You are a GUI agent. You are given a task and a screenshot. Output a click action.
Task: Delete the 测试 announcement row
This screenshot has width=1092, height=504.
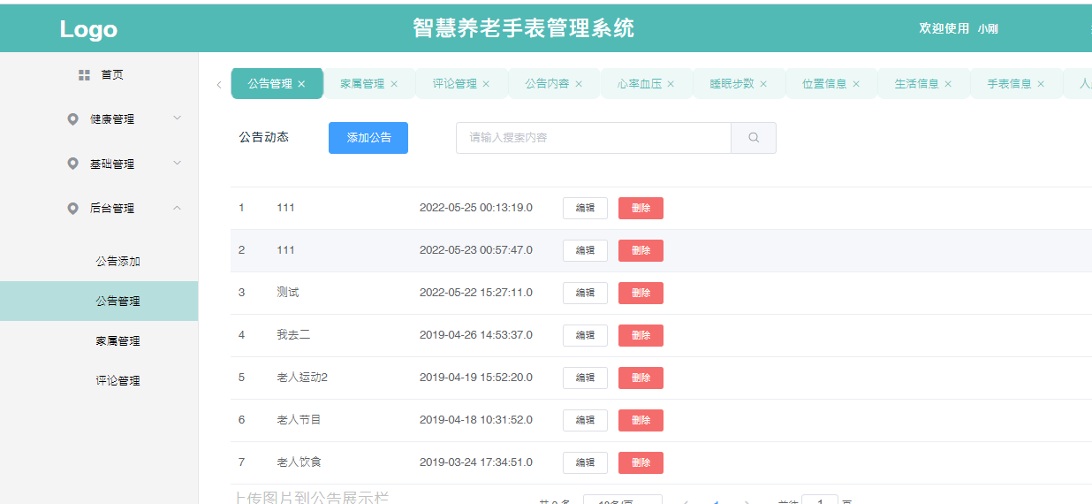coord(641,293)
